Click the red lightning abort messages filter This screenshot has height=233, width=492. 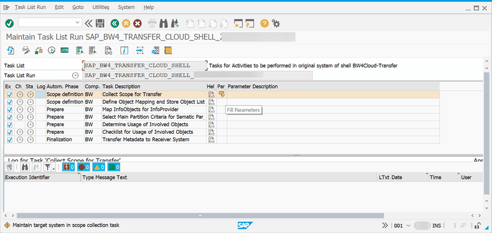[69, 167]
